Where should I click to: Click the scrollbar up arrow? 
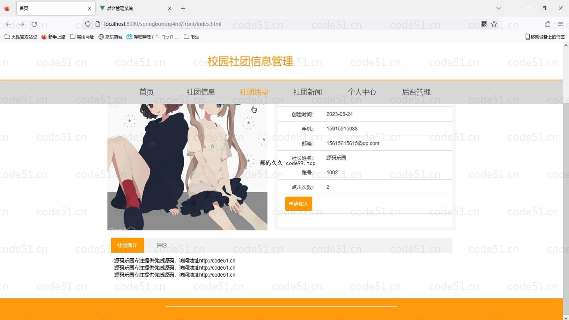coord(566,45)
